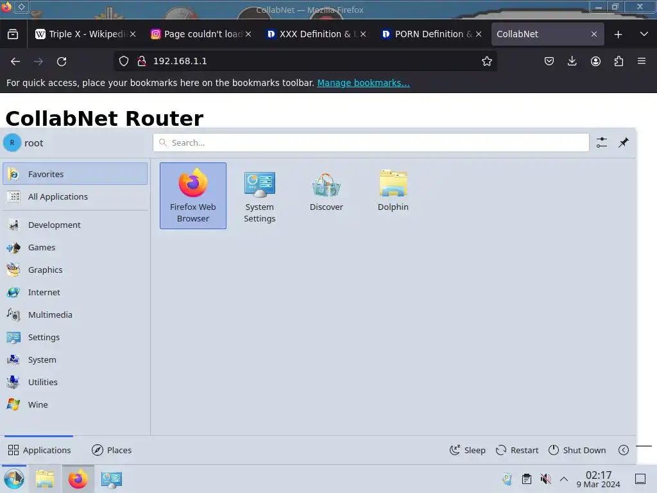Image resolution: width=657 pixels, height=493 pixels.
Task: Put the computer to Sleep
Action: (x=467, y=450)
